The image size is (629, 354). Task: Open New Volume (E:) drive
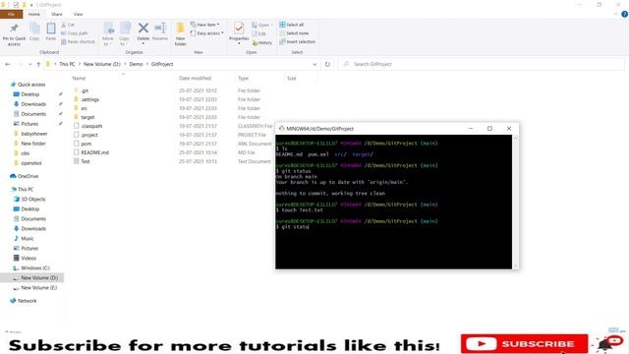click(39, 288)
